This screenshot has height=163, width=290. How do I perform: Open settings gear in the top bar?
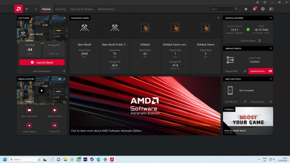tap(263, 9)
